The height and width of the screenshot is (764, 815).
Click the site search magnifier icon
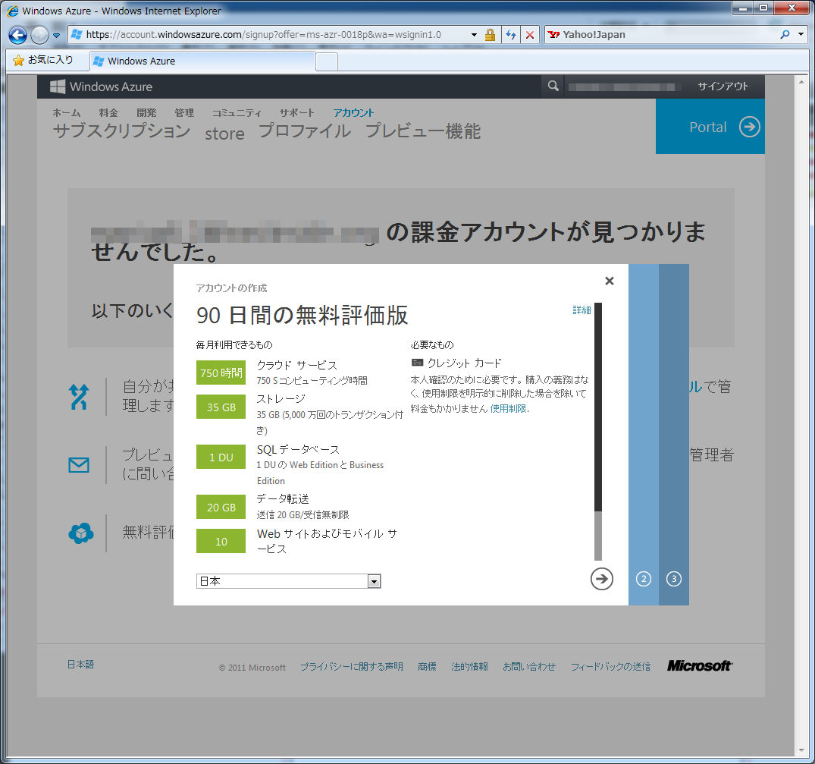[553, 86]
